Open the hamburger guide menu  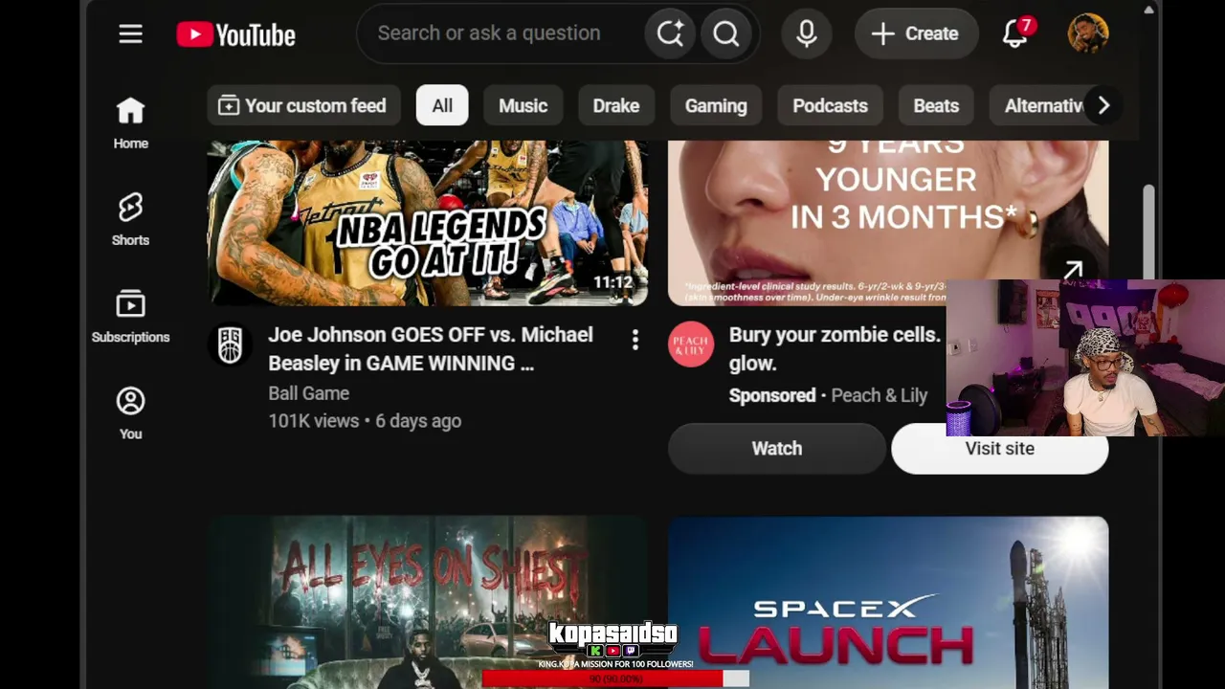pos(130,34)
